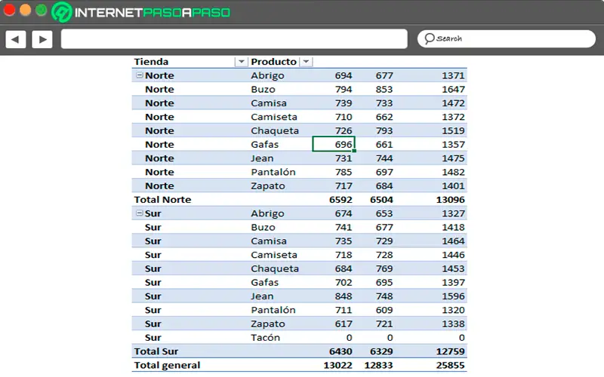This screenshot has width=604, height=377.
Task: Click the Norte Abrigo value 694
Action: (344, 75)
